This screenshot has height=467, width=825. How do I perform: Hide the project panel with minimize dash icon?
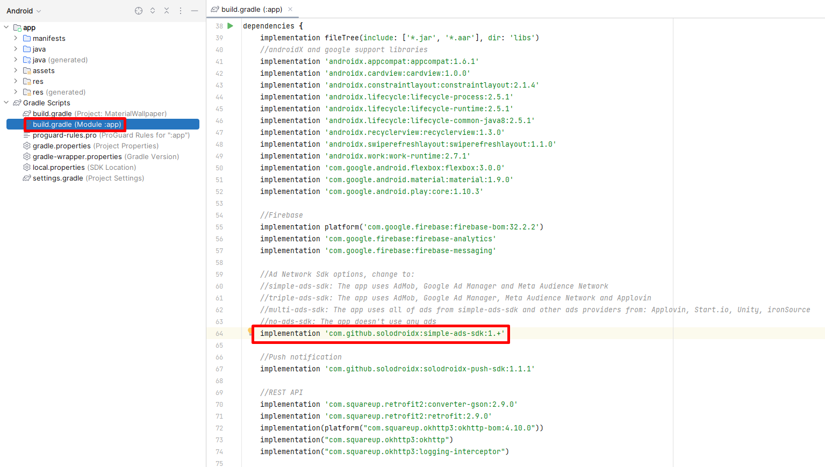(x=195, y=11)
